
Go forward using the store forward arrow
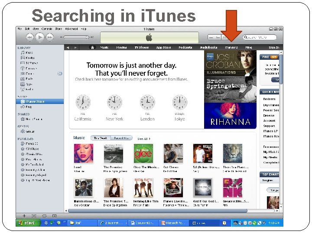point(75,48)
